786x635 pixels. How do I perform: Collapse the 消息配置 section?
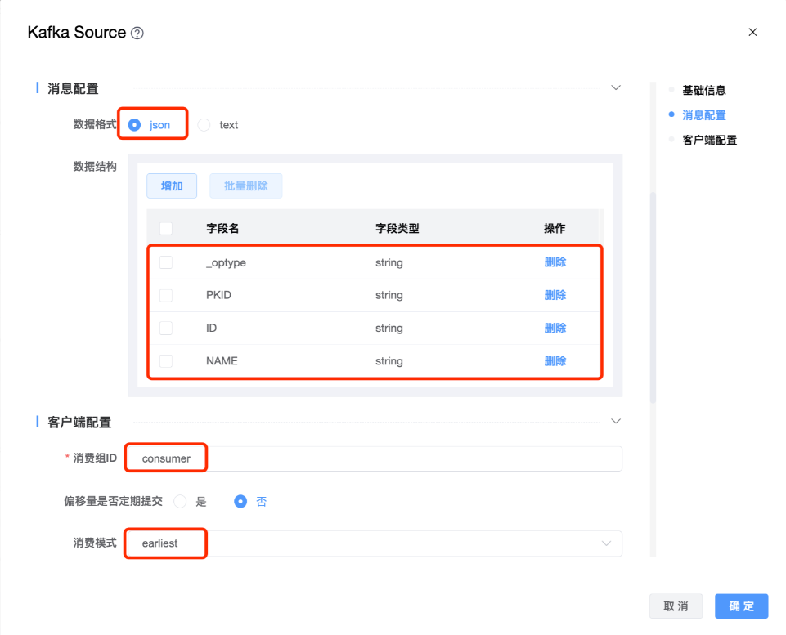[616, 88]
